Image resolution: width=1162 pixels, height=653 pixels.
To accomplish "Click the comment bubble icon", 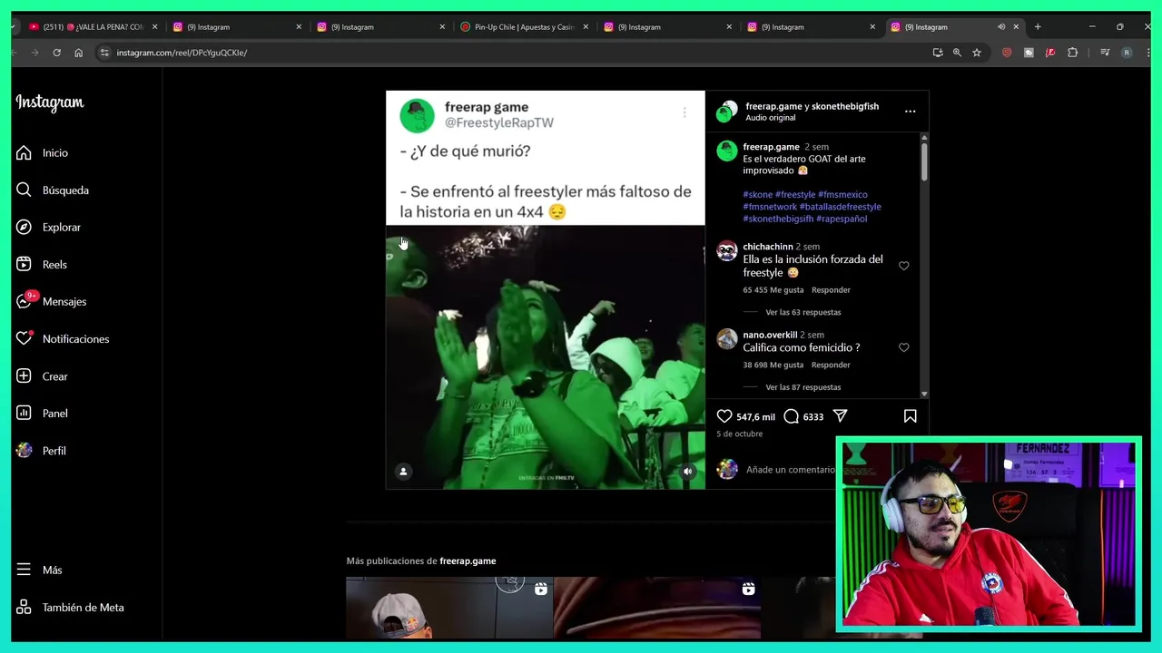I will click(791, 416).
